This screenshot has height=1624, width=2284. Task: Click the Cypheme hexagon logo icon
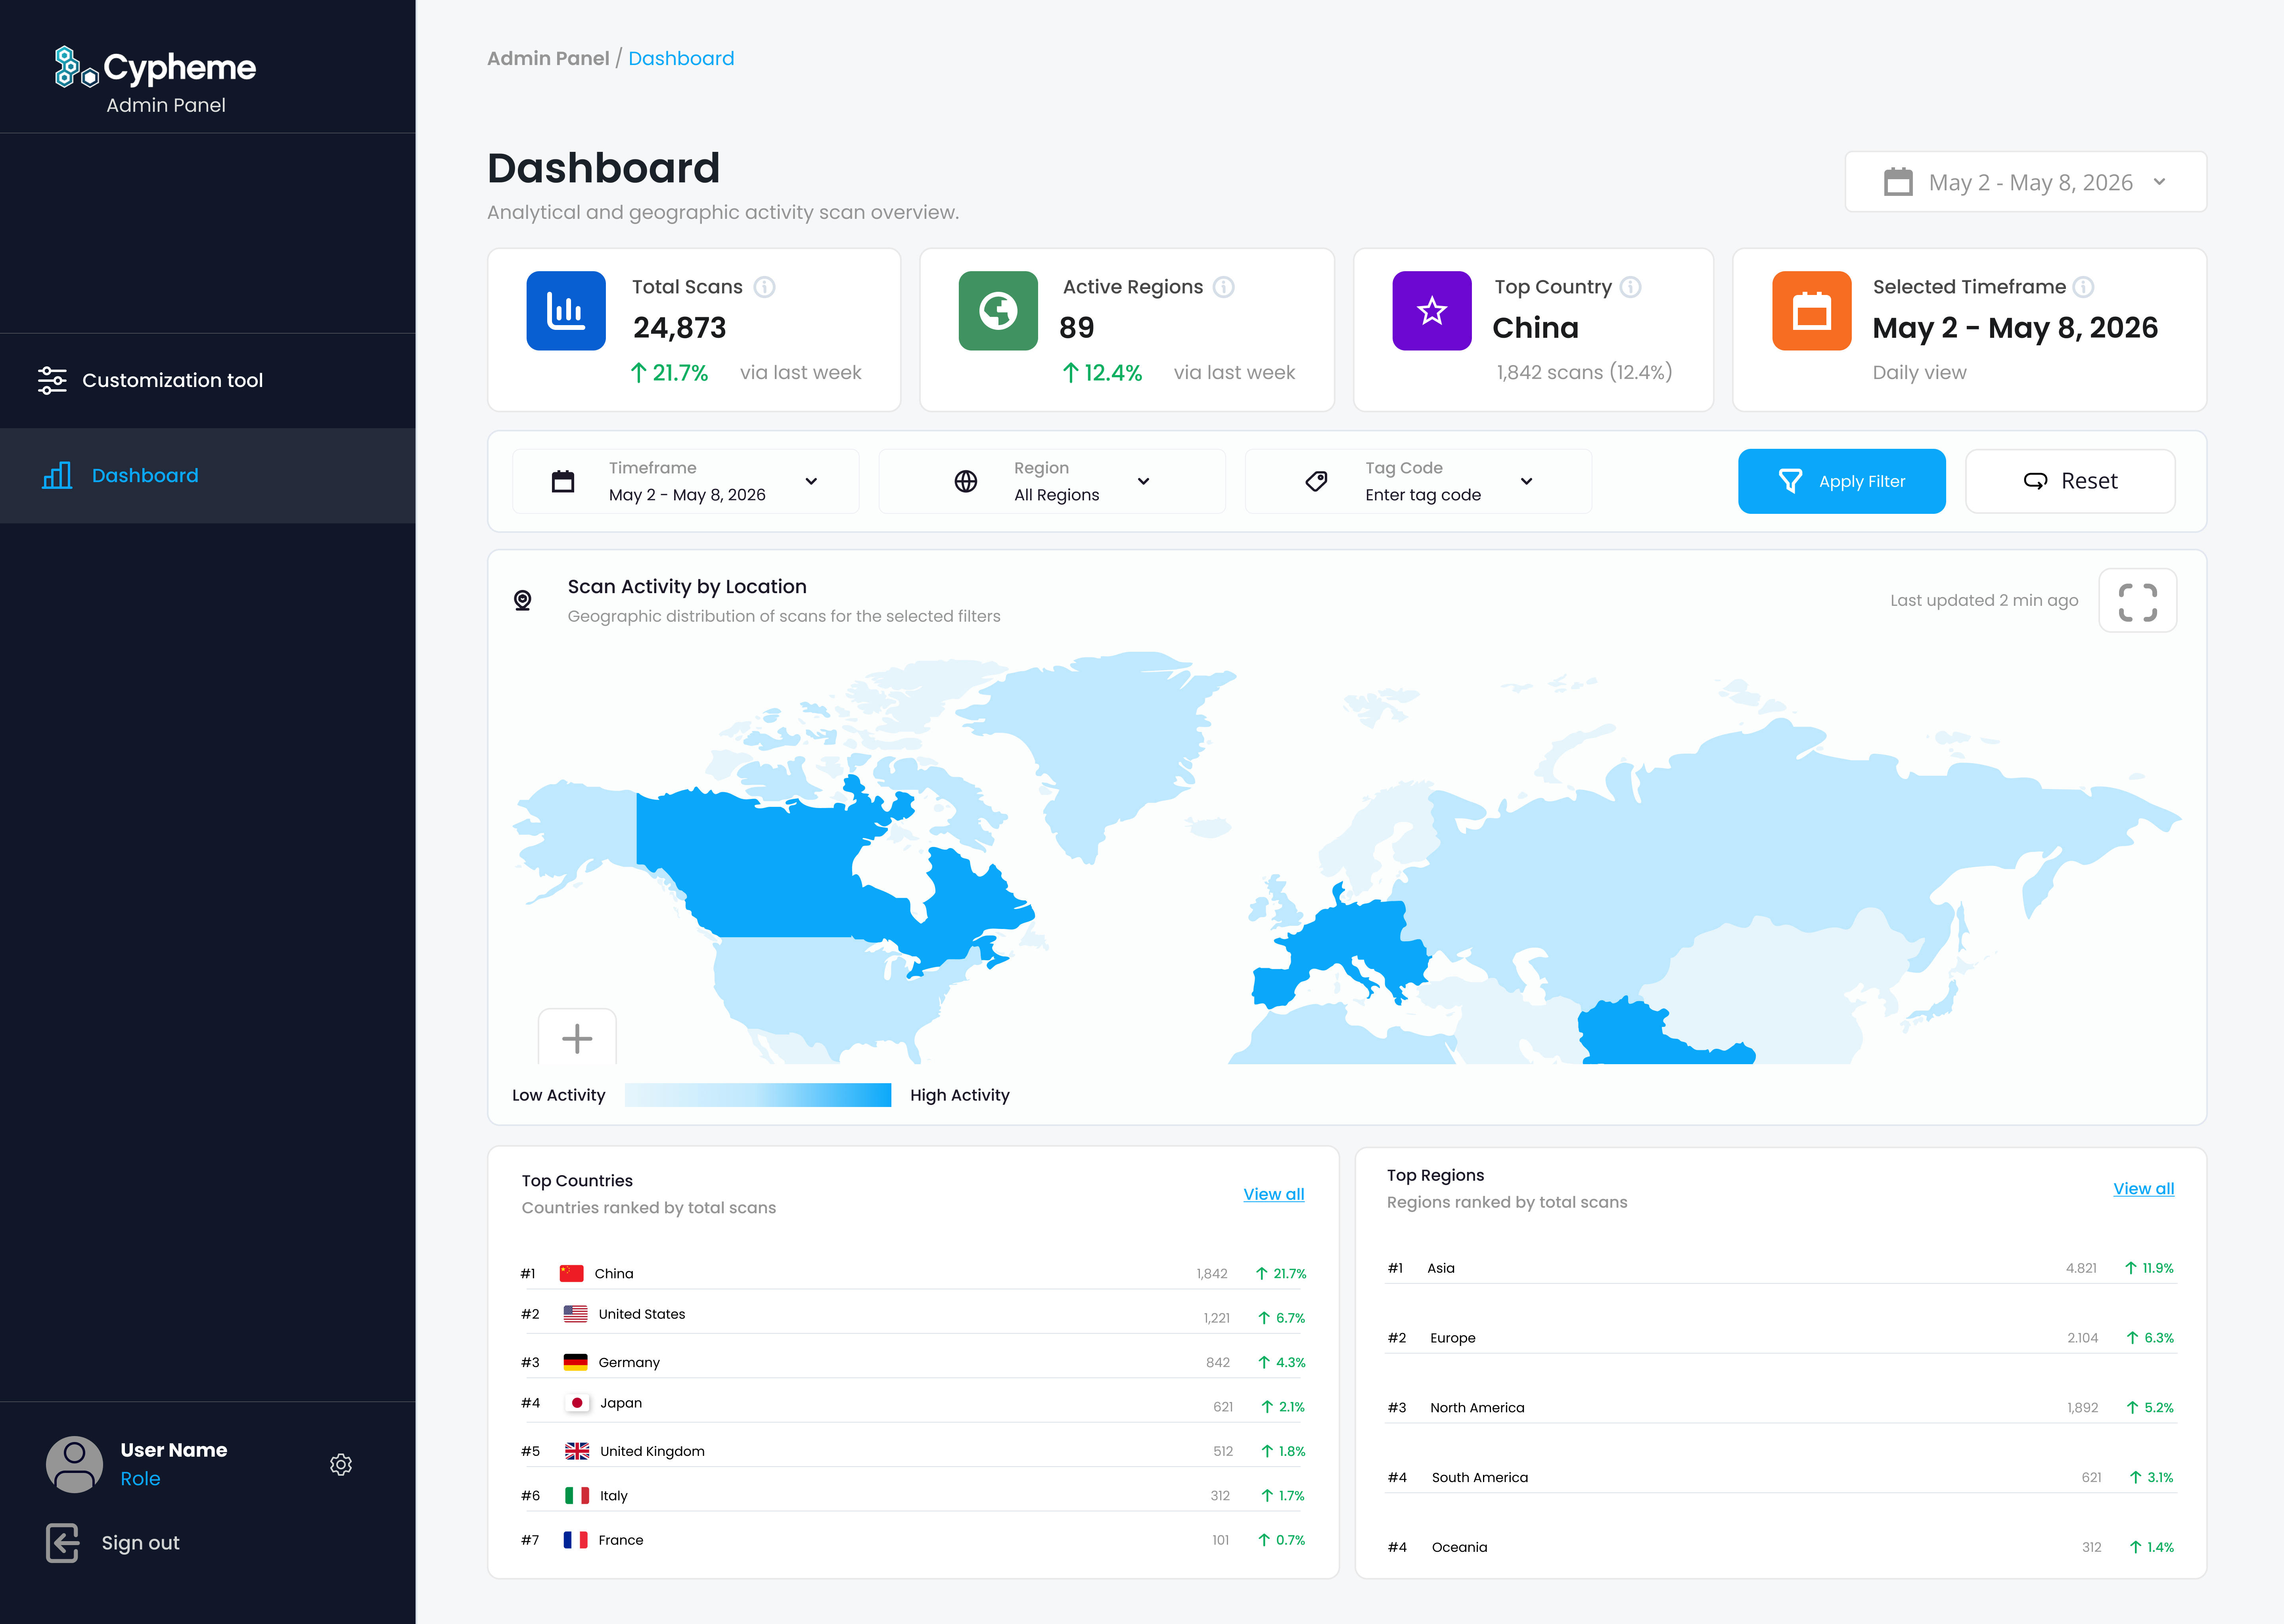point(77,67)
